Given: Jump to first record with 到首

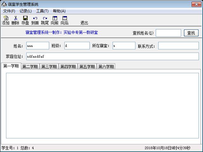Looking at the screenshot, I should pos(35,20).
